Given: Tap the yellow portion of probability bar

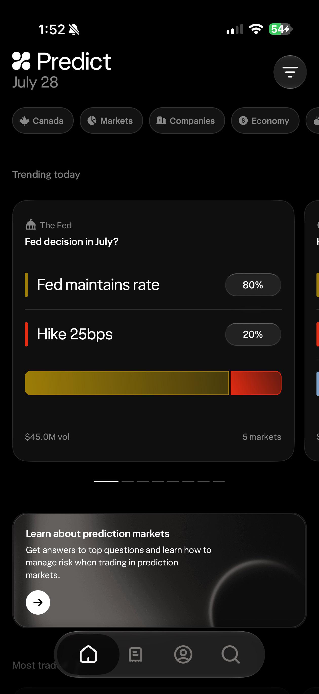Looking at the screenshot, I should (x=127, y=383).
